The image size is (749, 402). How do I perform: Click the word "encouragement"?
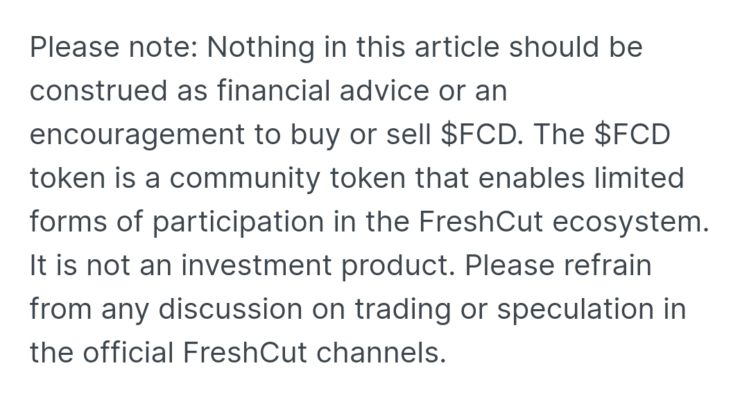pyautogui.click(x=137, y=134)
